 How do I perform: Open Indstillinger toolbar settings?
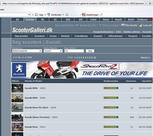coord(90,15)
